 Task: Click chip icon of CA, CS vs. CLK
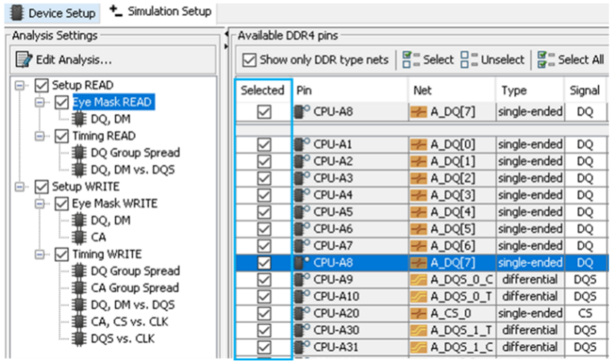click(x=78, y=322)
